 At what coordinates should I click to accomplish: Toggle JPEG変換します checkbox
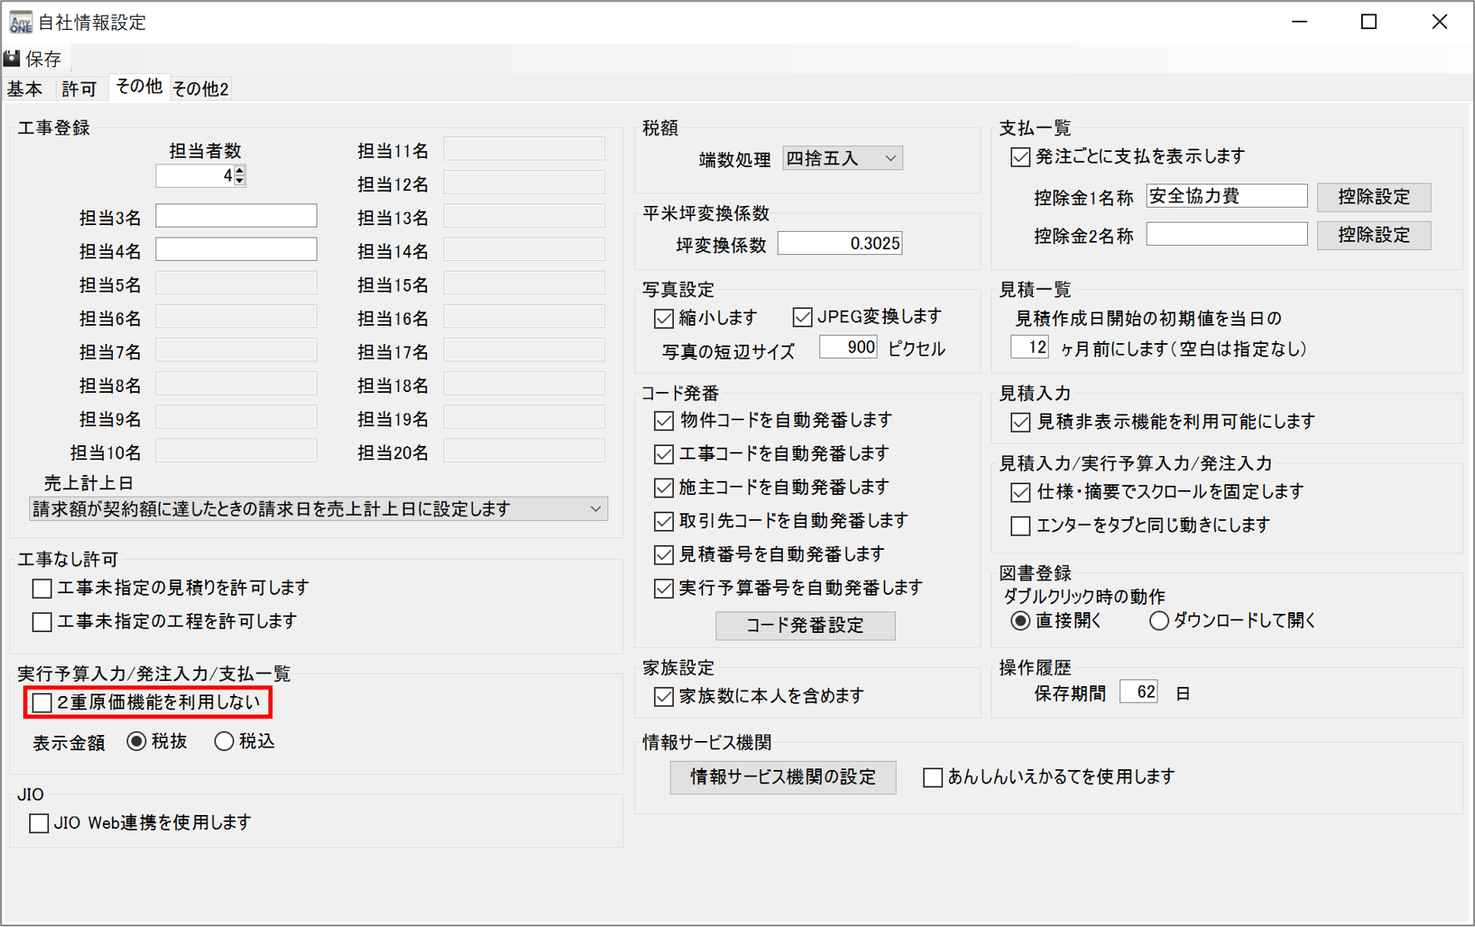(802, 317)
